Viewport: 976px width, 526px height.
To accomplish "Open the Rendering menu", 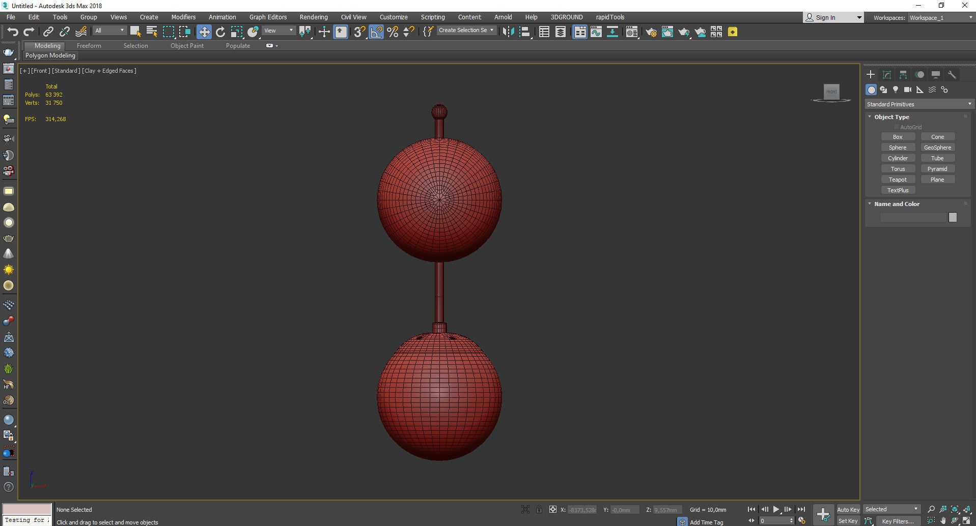I will click(x=314, y=17).
